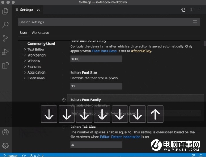The width and height of the screenshot is (206, 157).
Task: Click the settings list scrollbar thumb
Action: pyautogui.click(x=205, y=43)
